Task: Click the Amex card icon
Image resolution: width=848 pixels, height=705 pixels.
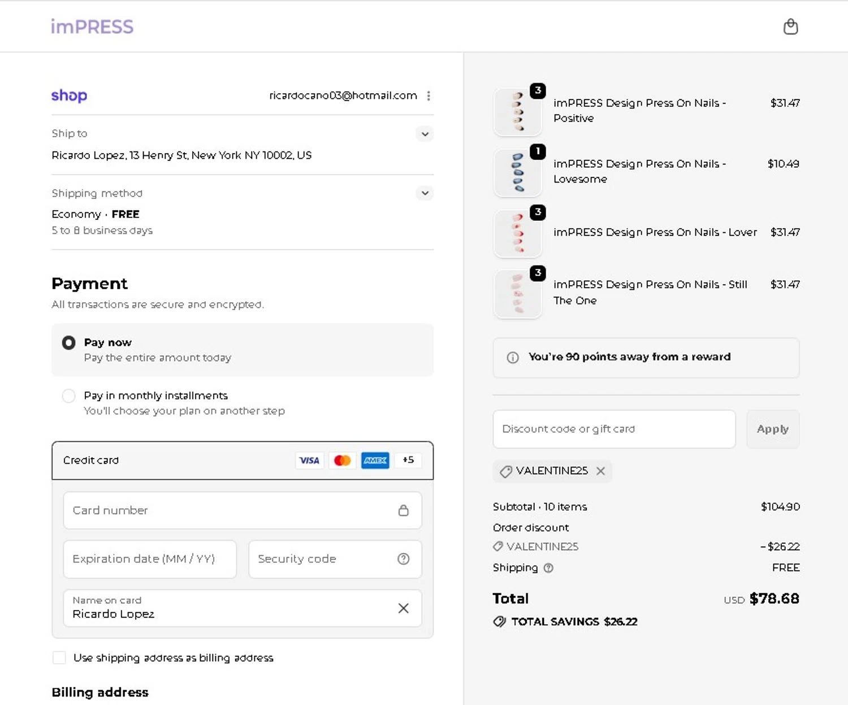Action: coord(375,460)
